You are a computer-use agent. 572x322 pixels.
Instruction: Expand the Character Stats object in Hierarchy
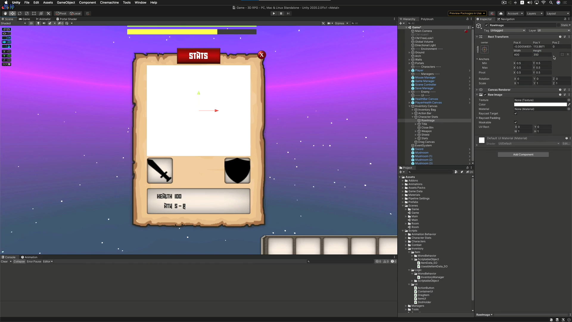click(412, 117)
